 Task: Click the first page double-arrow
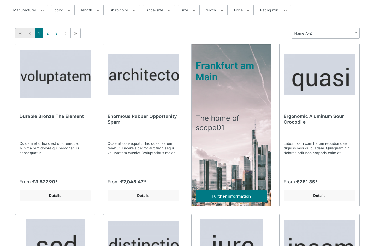coord(20,33)
